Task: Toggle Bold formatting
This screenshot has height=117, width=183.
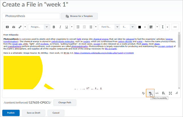Action: [54, 27]
